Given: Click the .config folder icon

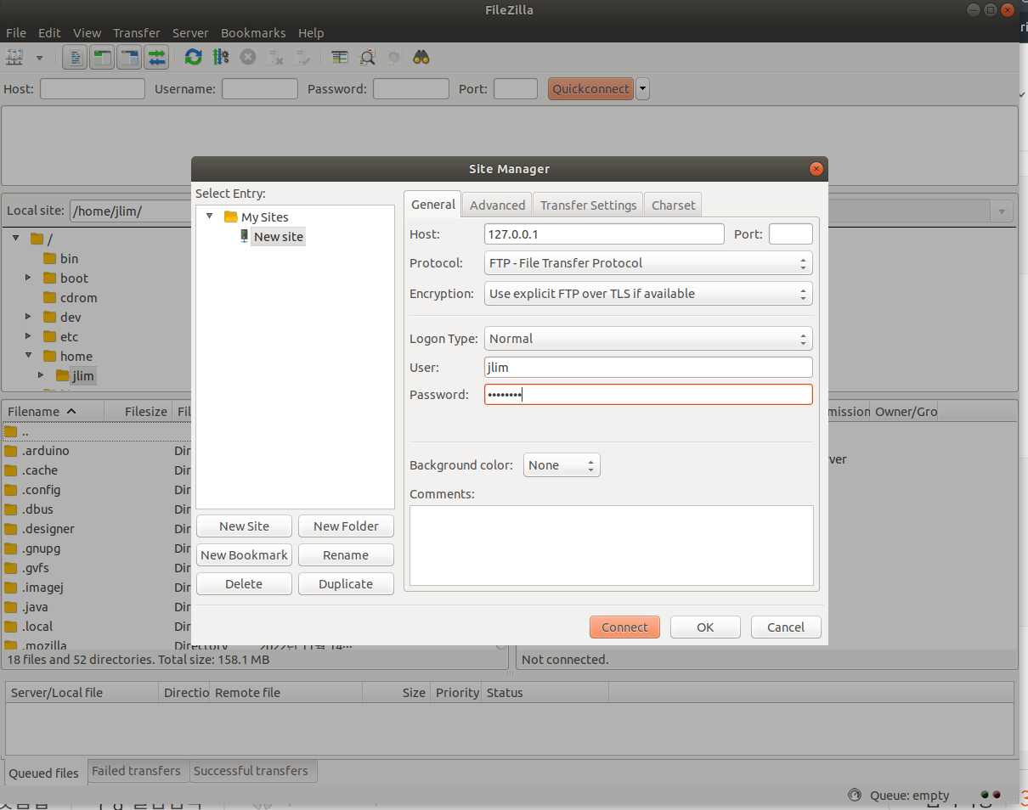Looking at the screenshot, I should click(11, 490).
